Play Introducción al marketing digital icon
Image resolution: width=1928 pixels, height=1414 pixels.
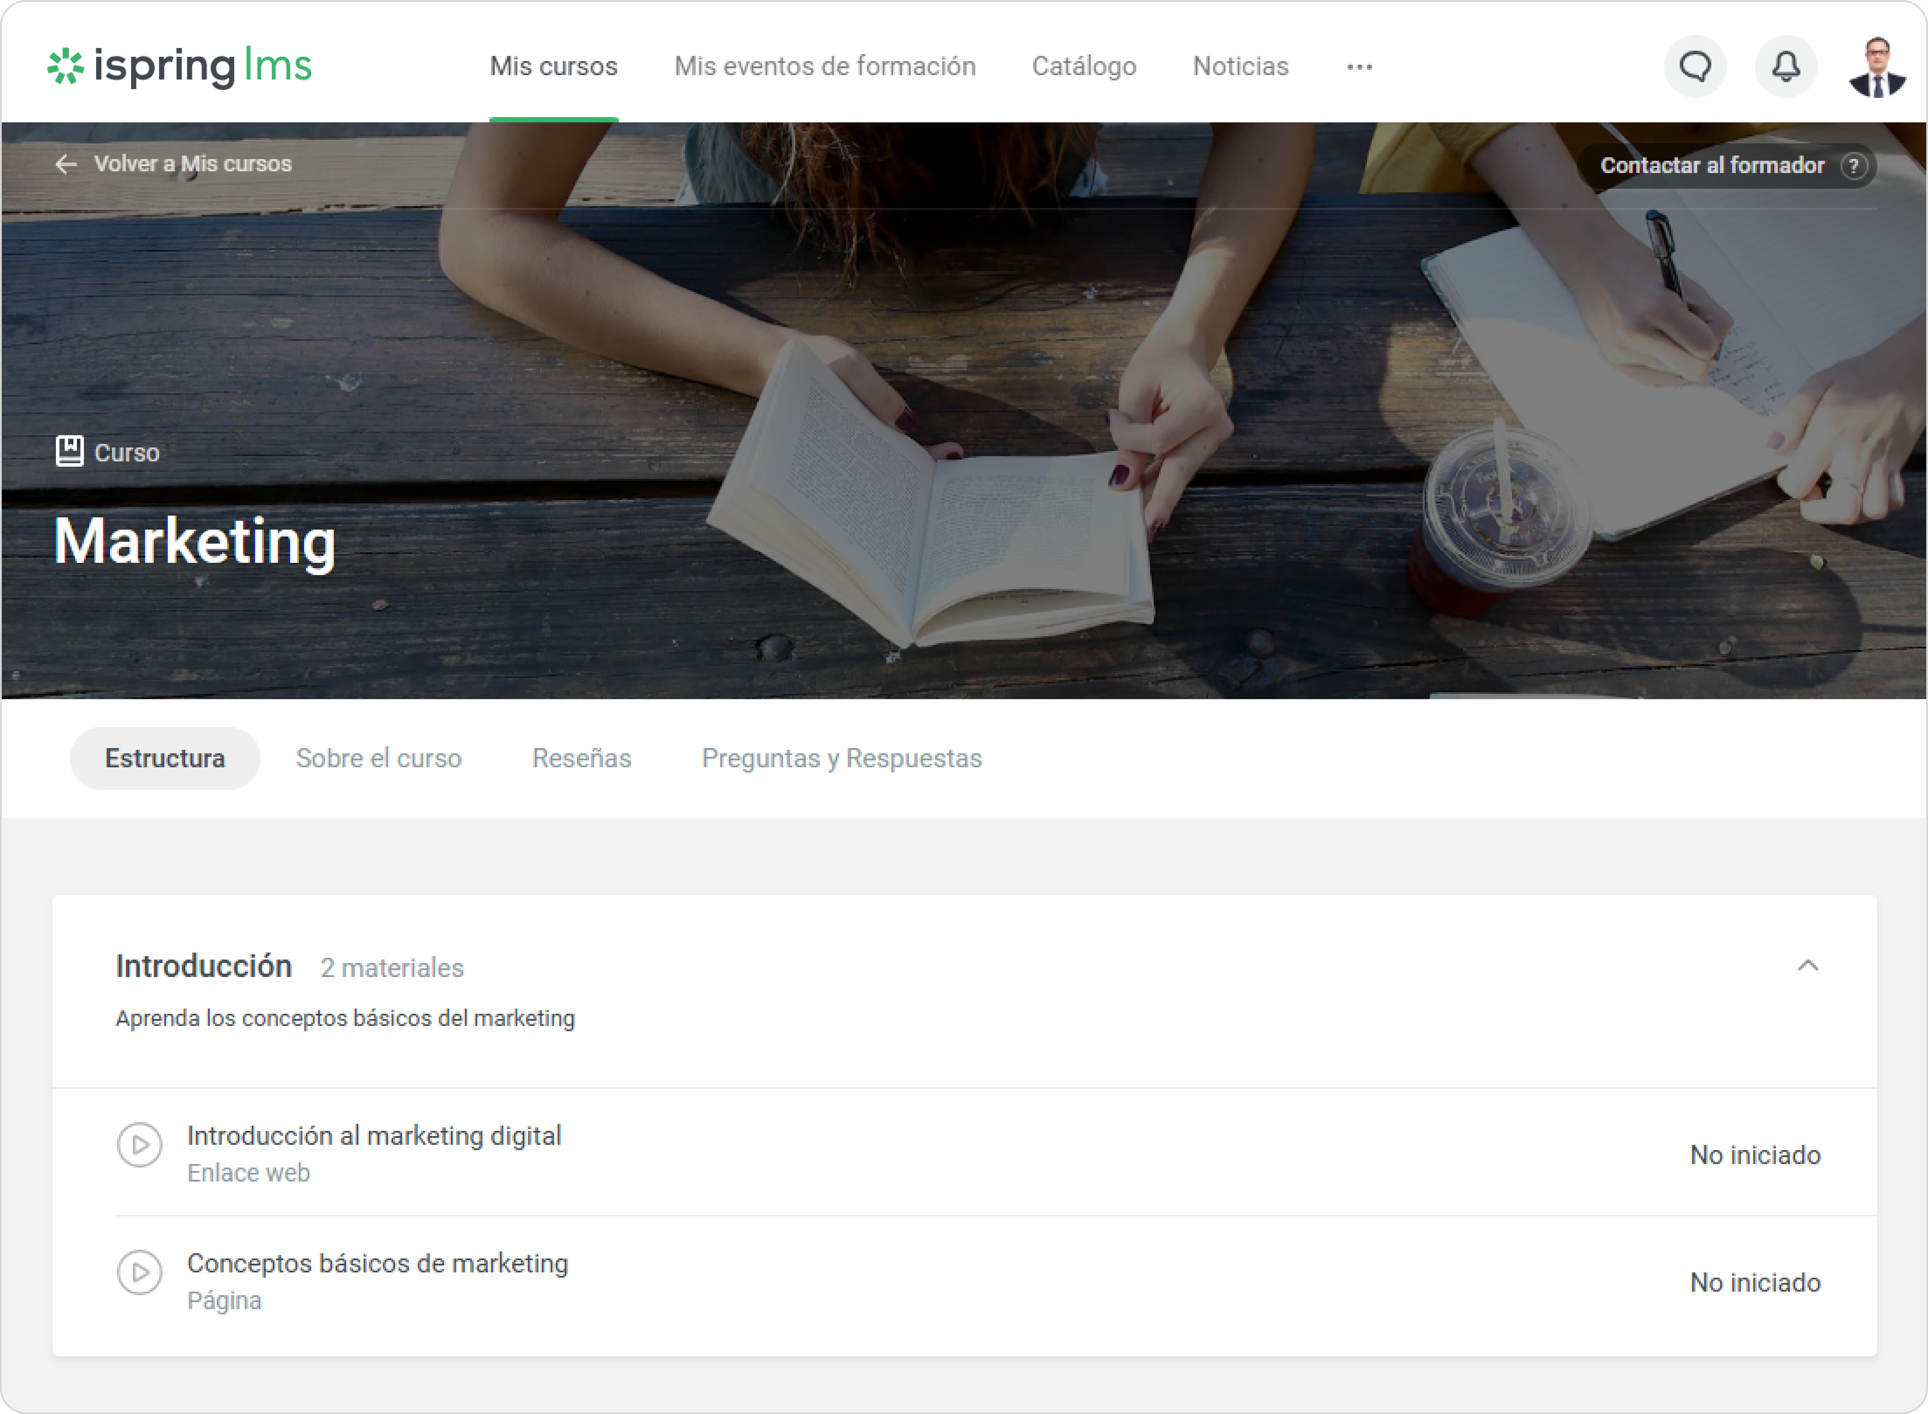[139, 1145]
